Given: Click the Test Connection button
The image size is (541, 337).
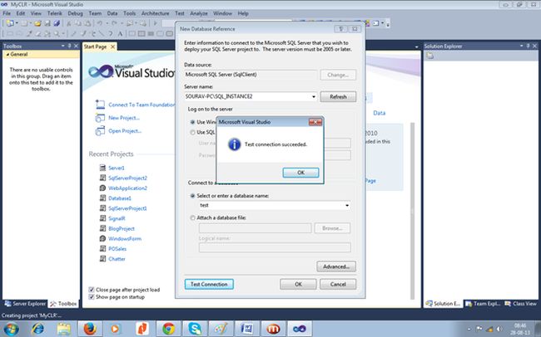Looking at the screenshot, I should click(x=209, y=285).
